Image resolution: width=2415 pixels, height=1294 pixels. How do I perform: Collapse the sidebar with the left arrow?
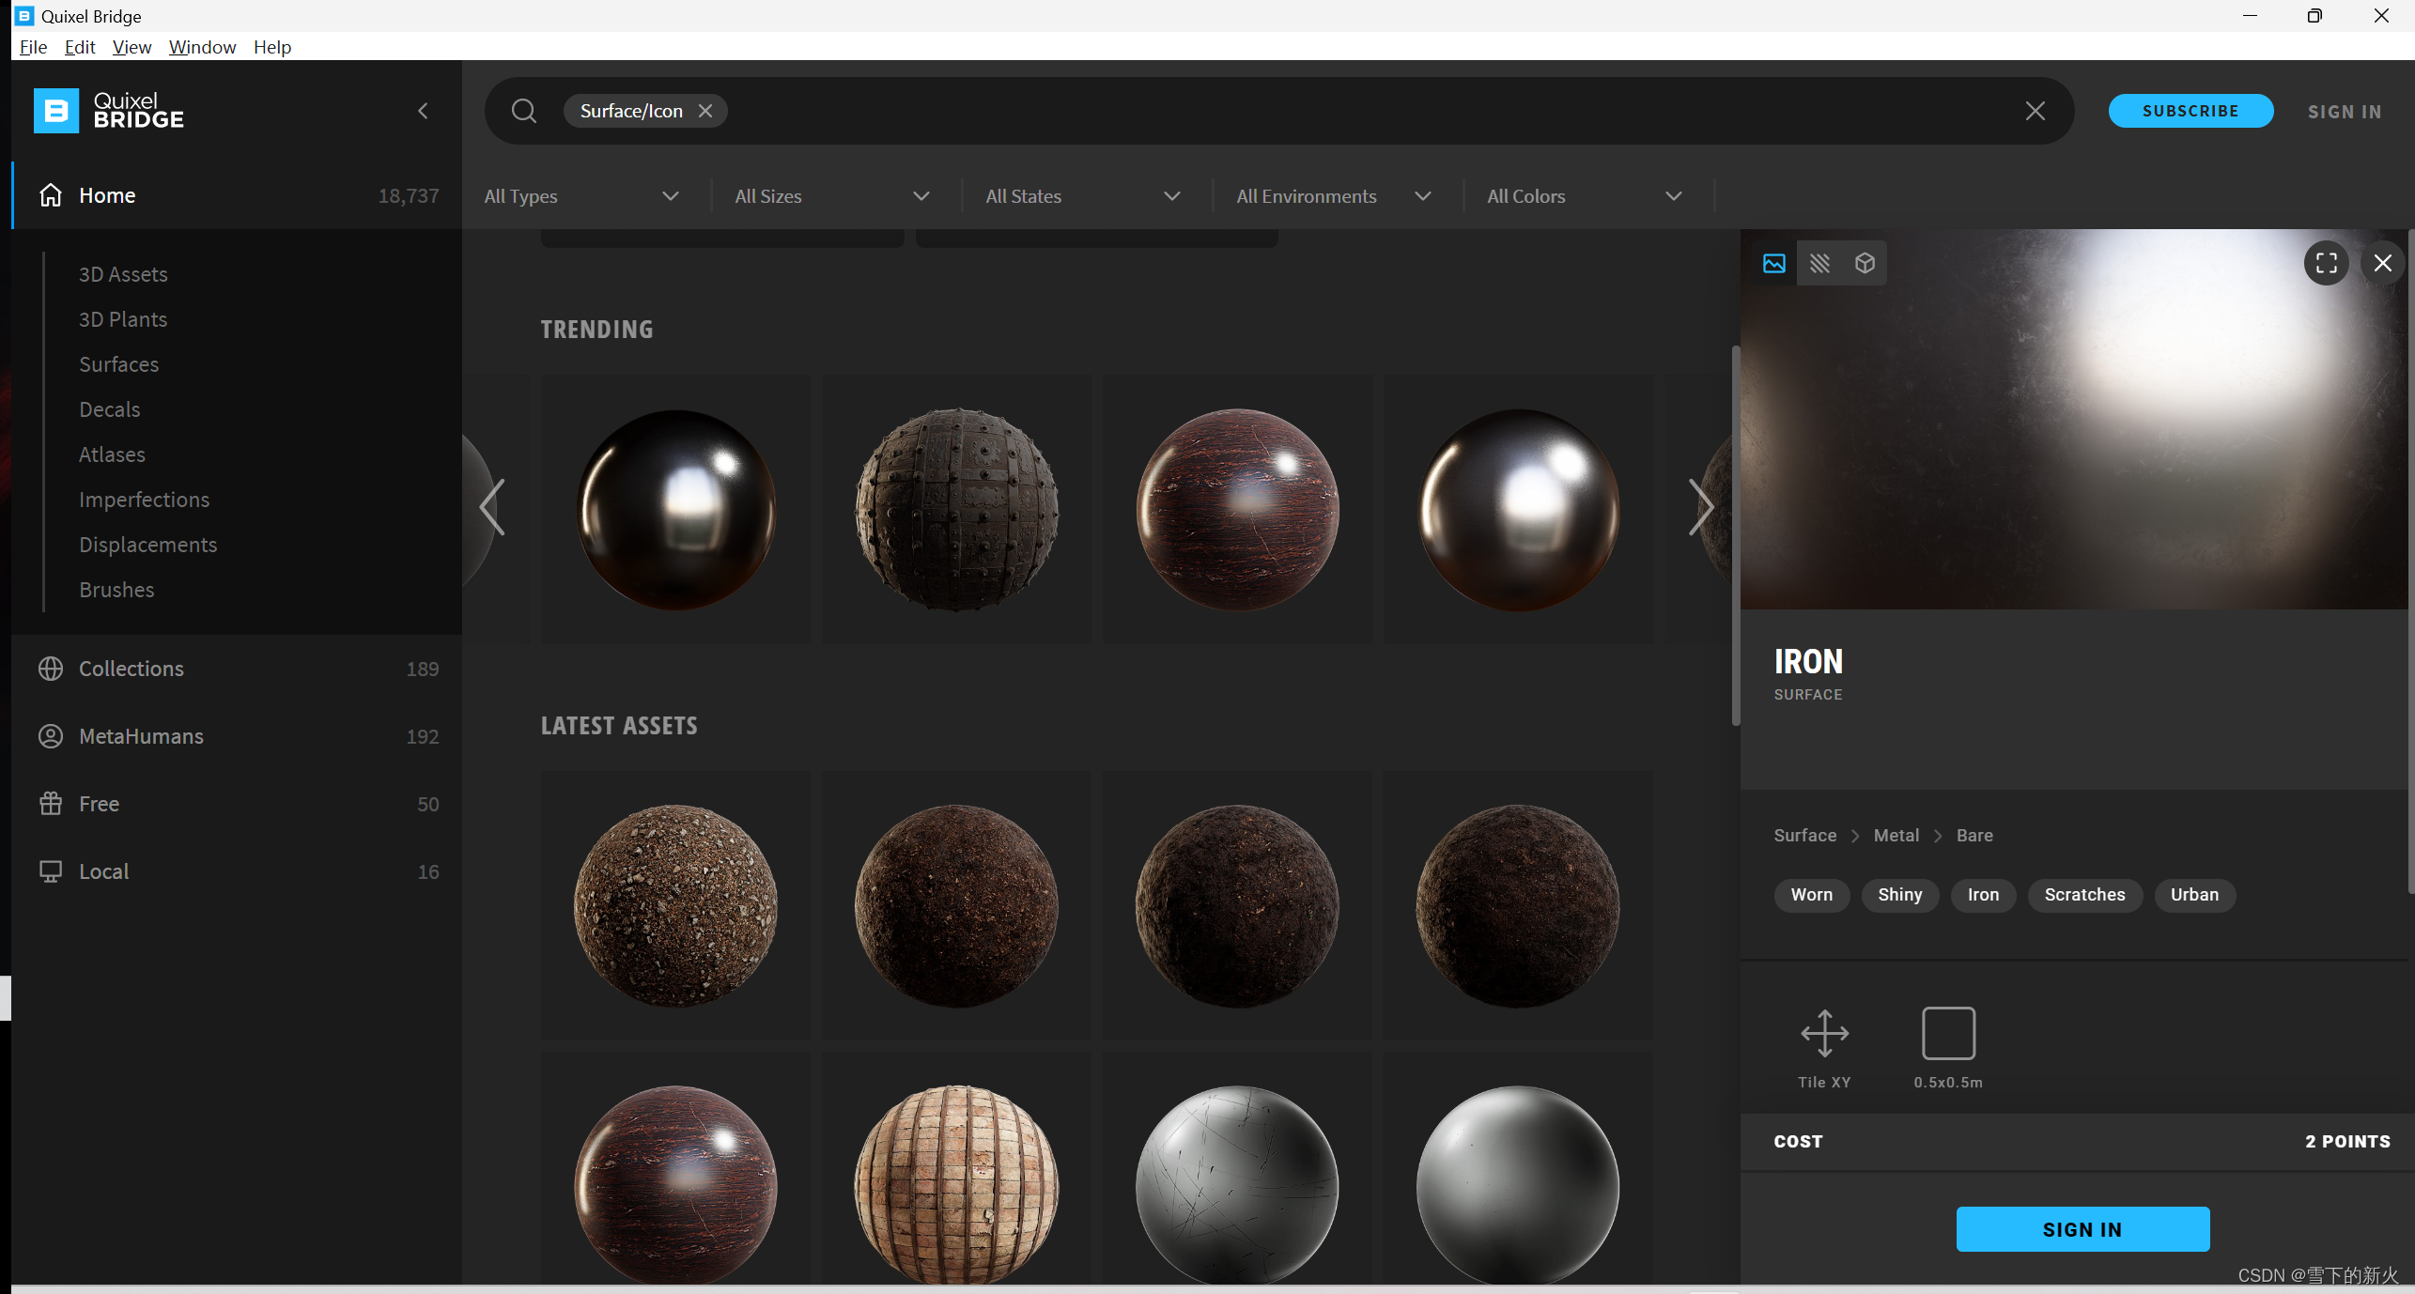(423, 111)
